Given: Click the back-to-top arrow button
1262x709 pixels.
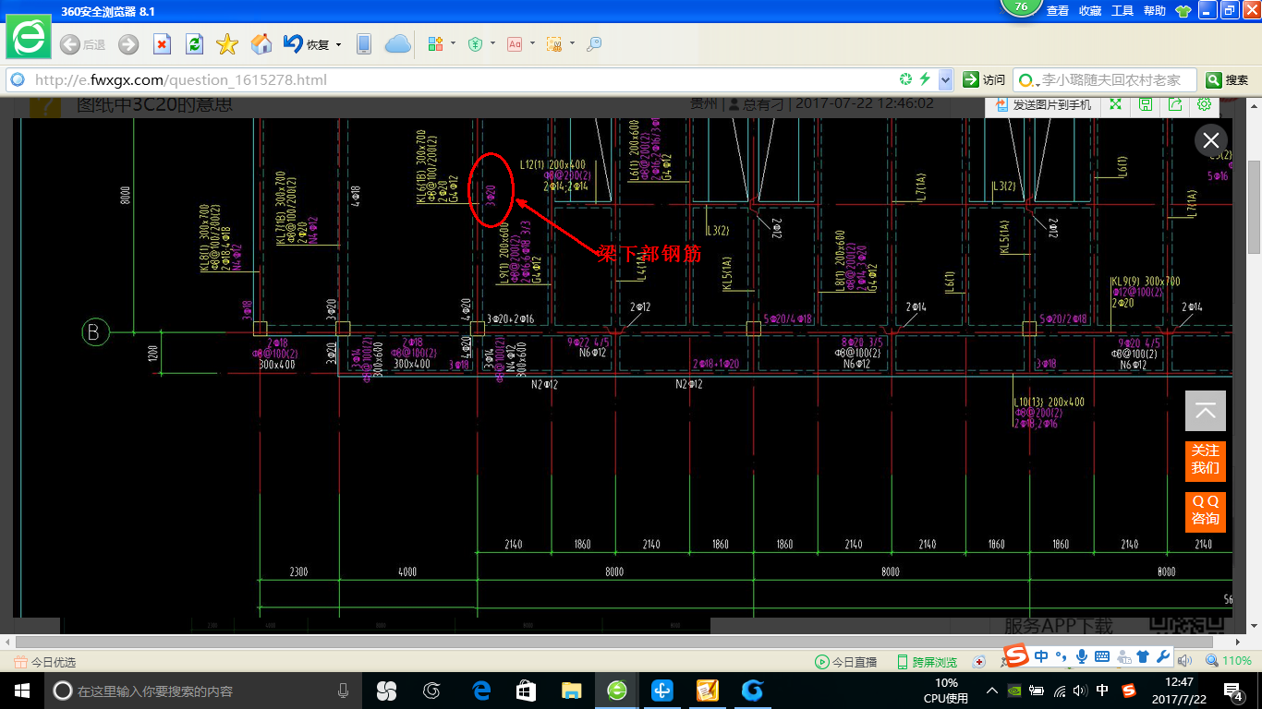Looking at the screenshot, I should coord(1206,411).
